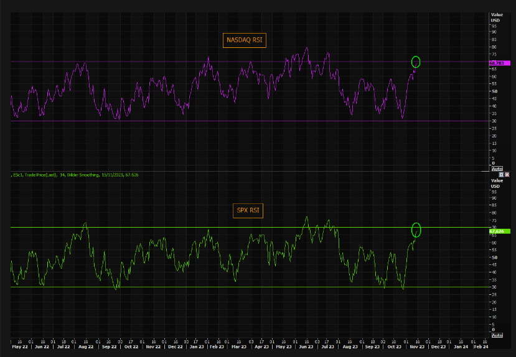Click the 30 tick on SPX RSI value axis
The height and width of the screenshot is (357, 516).
point(494,287)
